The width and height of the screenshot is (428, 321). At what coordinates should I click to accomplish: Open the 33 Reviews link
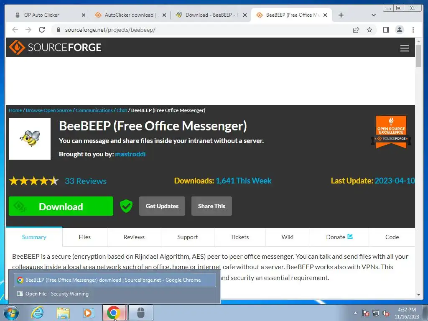86,181
